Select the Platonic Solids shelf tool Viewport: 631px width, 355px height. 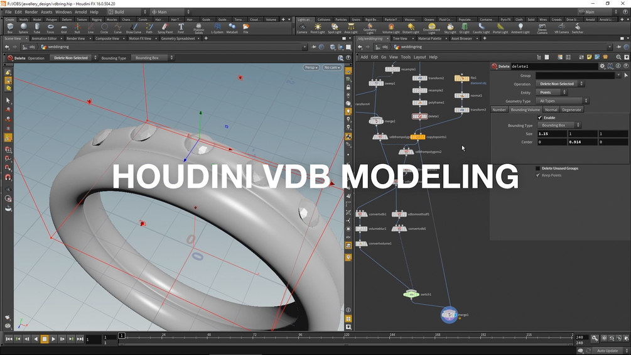pyautogui.click(x=199, y=28)
